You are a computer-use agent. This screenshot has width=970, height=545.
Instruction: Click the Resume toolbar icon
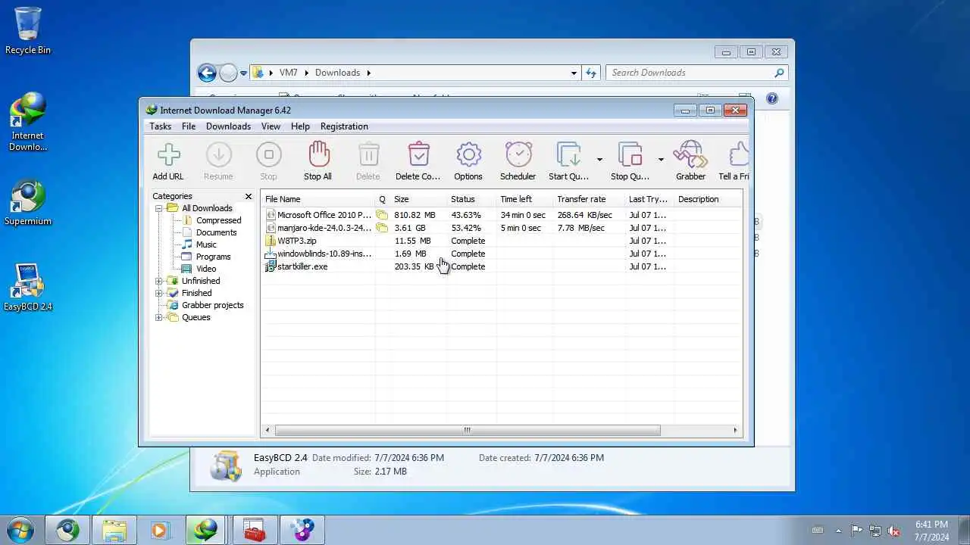(x=218, y=154)
